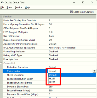The image size is (97, 98).
Task: Close the Oculus Debug Tool window
Action: (92, 3)
